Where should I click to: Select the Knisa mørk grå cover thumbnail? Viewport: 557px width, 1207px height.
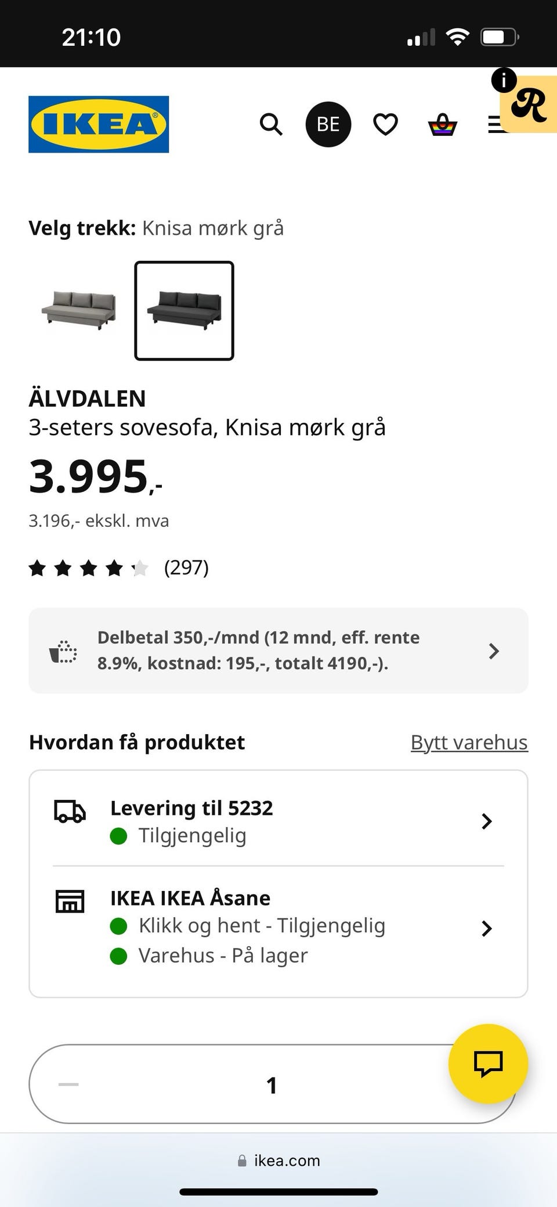point(184,311)
